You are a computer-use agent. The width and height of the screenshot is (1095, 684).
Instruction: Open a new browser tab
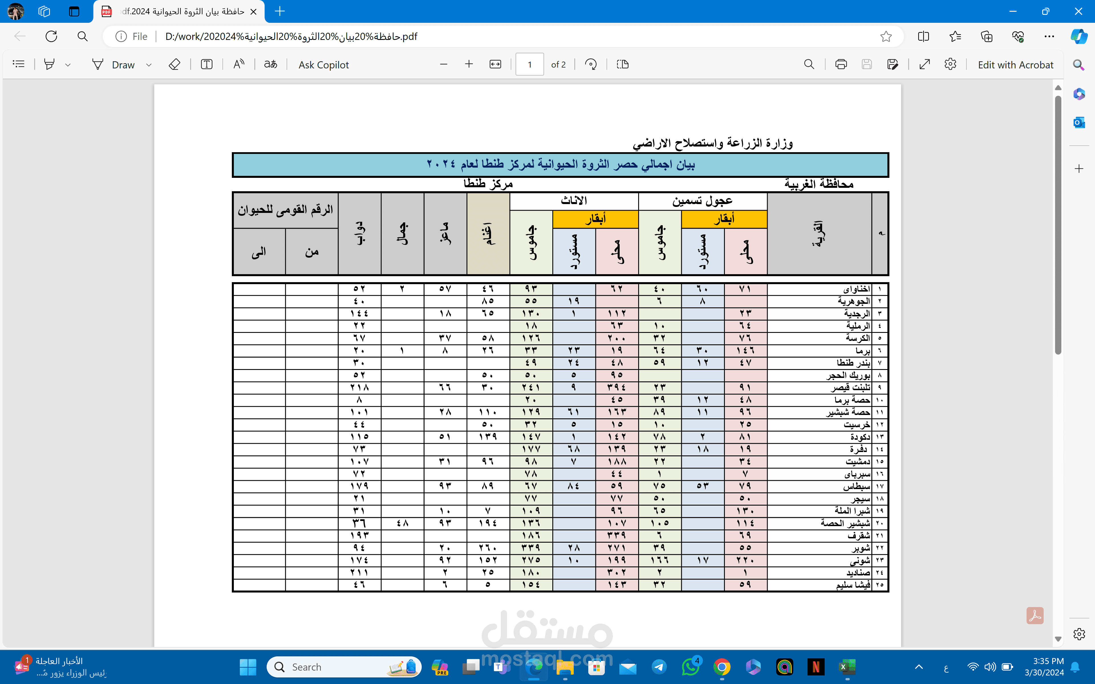[280, 11]
